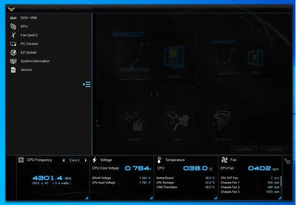Select the dimmed Full Speed tornado icon
This screenshot has width=299, height=205.
(222, 120)
